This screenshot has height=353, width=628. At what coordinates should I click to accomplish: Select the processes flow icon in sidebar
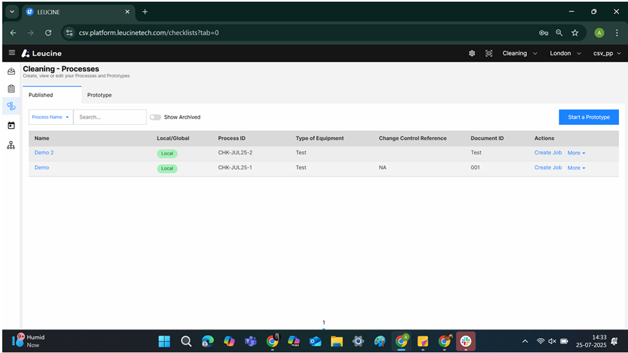(x=11, y=106)
